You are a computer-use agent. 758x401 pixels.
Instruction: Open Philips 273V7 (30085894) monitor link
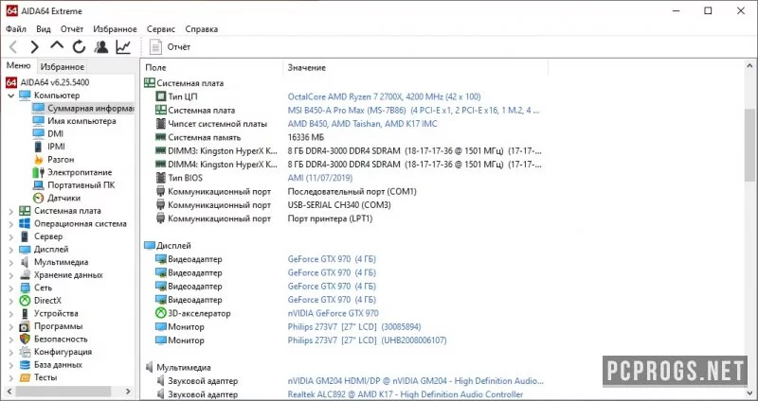coord(355,326)
